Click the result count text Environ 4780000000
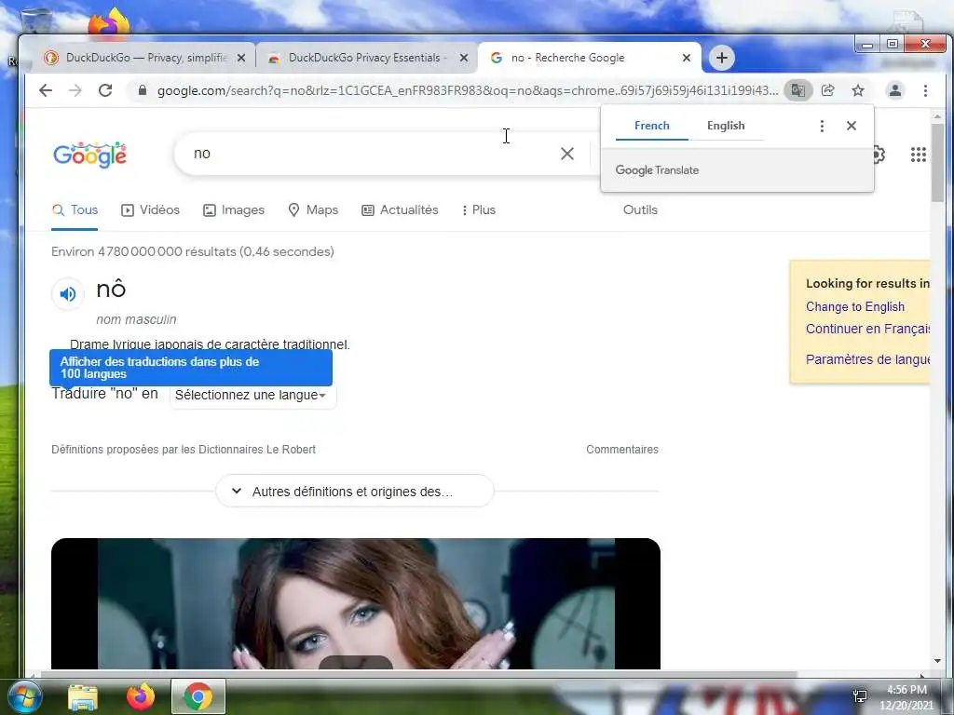 click(192, 251)
